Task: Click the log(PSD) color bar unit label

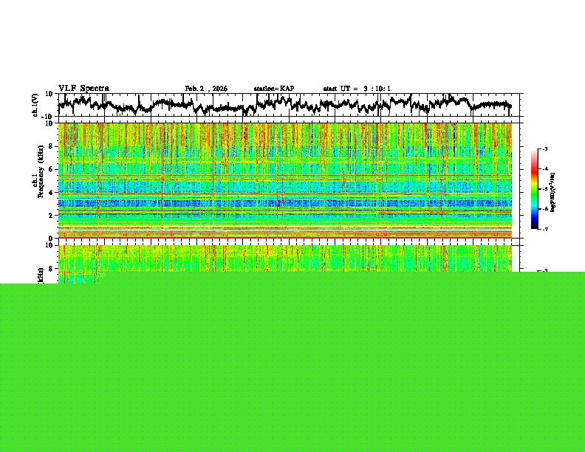Action: click(552, 193)
